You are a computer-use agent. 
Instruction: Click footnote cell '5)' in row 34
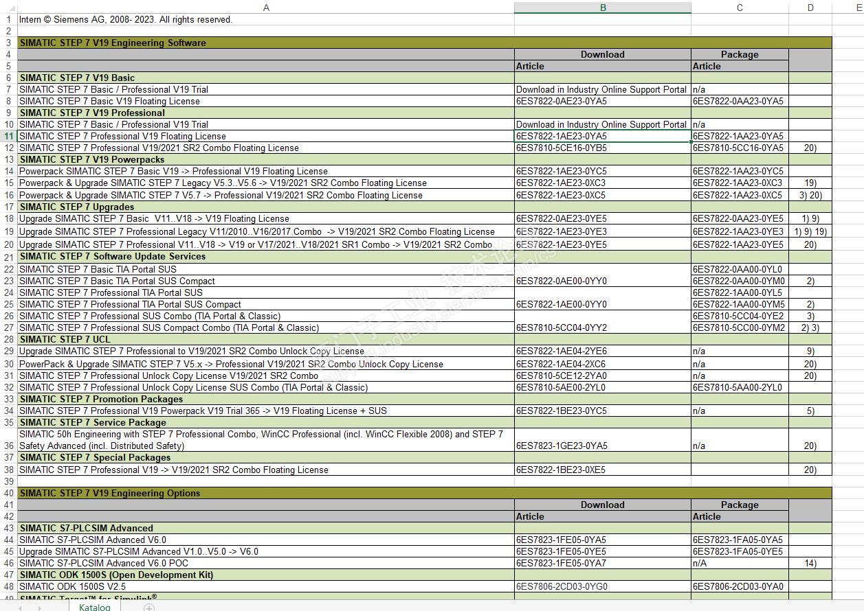pos(810,411)
